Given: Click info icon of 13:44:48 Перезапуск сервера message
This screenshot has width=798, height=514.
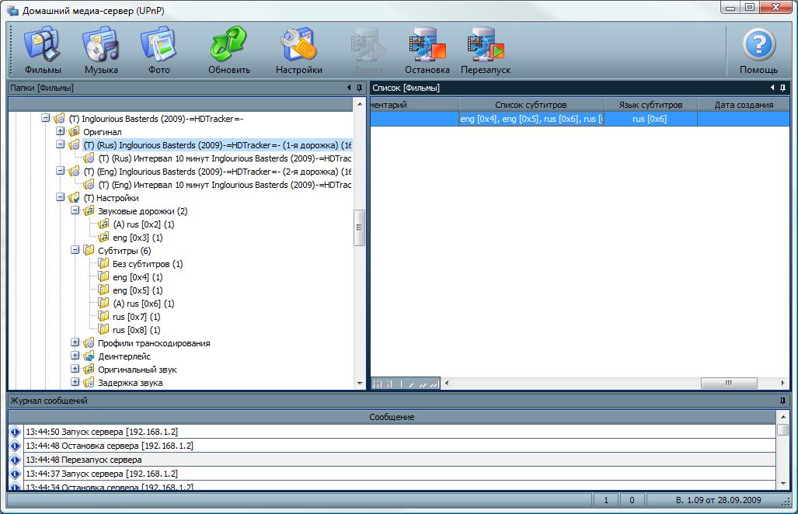Looking at the screenshot, I should pyautogui.click(x=16, y=460).
